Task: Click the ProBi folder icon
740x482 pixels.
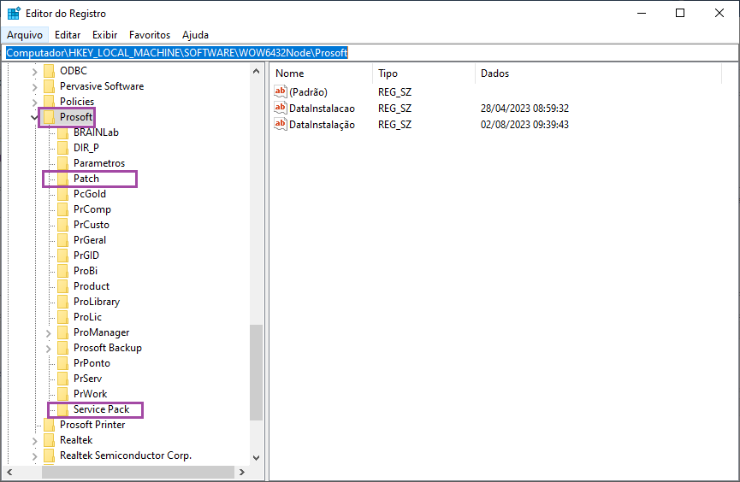Action: (x=62, y=271)
